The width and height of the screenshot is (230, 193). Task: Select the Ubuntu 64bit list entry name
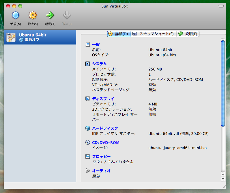point(33,35)
